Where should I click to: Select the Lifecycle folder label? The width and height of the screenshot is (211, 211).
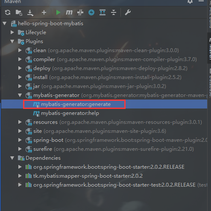tap(36, 32)
